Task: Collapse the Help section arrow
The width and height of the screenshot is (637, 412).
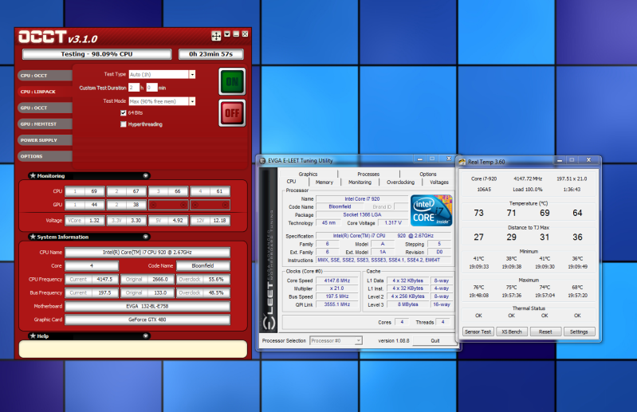Action: (145, 335)
